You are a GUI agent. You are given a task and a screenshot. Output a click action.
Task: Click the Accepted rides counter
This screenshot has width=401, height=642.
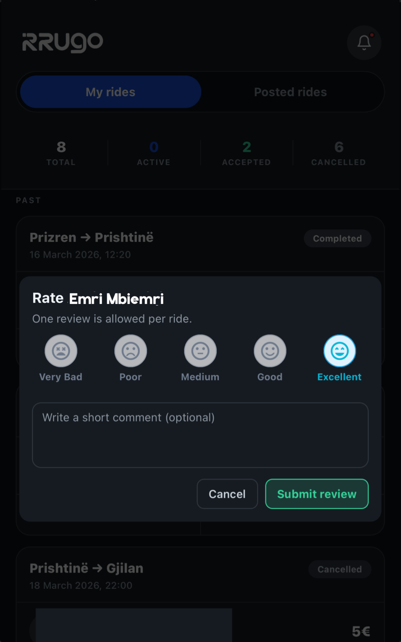[247, 153]
